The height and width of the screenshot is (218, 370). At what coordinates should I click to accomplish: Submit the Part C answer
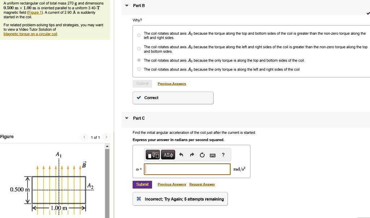(142, 184)
